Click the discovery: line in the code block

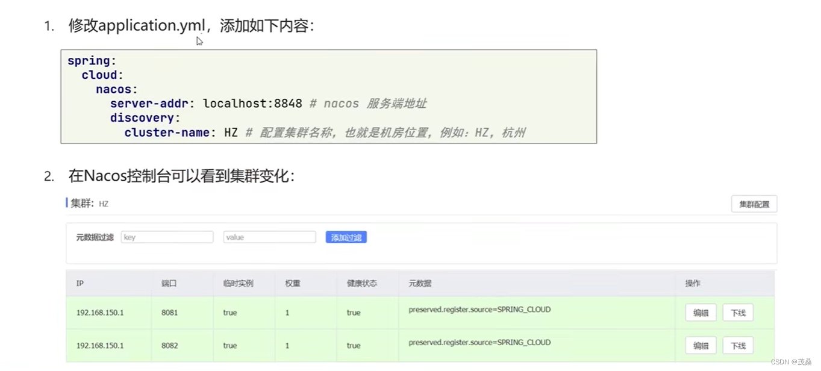pos(145,118)
